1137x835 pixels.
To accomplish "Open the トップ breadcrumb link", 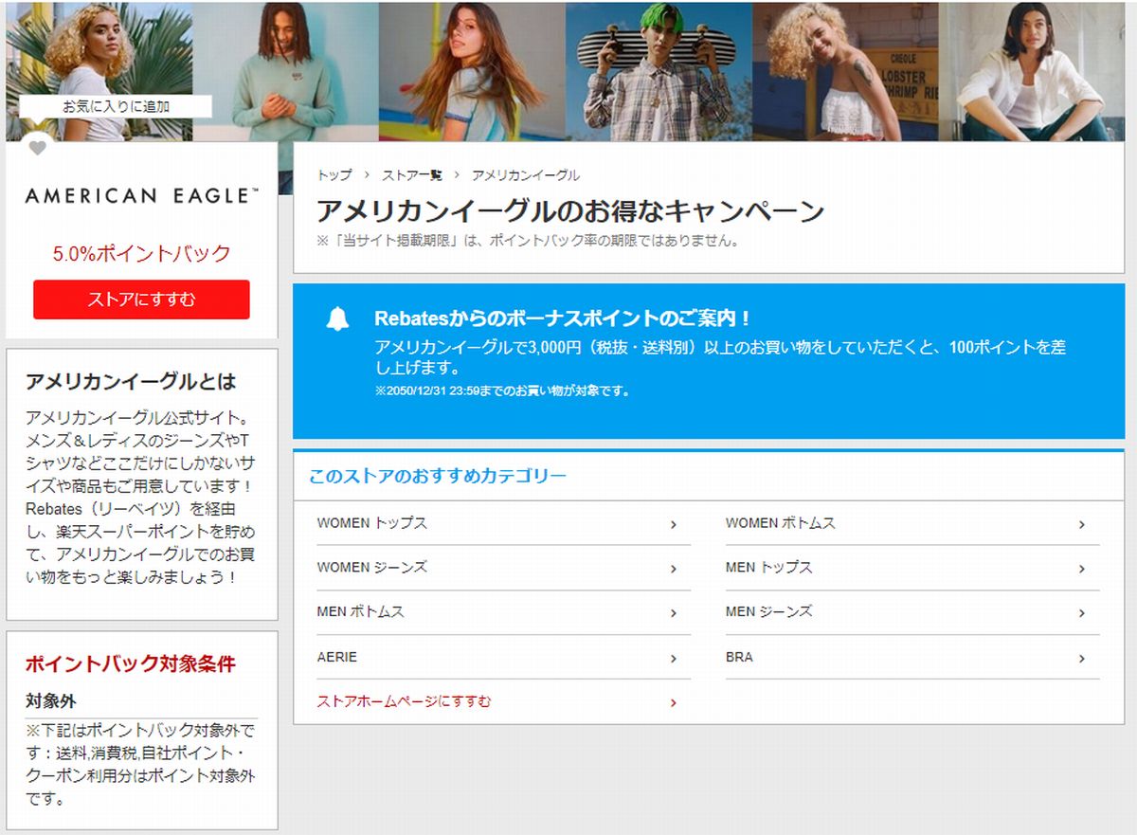I will [334, 175].
